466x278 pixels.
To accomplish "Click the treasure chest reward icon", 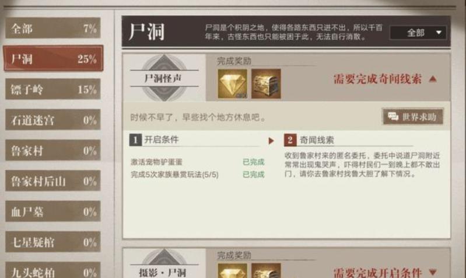I will [x=266, y=84].
